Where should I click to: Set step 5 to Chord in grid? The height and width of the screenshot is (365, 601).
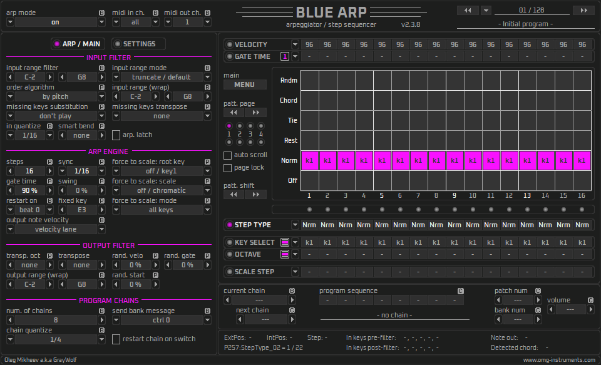point(382,100)
